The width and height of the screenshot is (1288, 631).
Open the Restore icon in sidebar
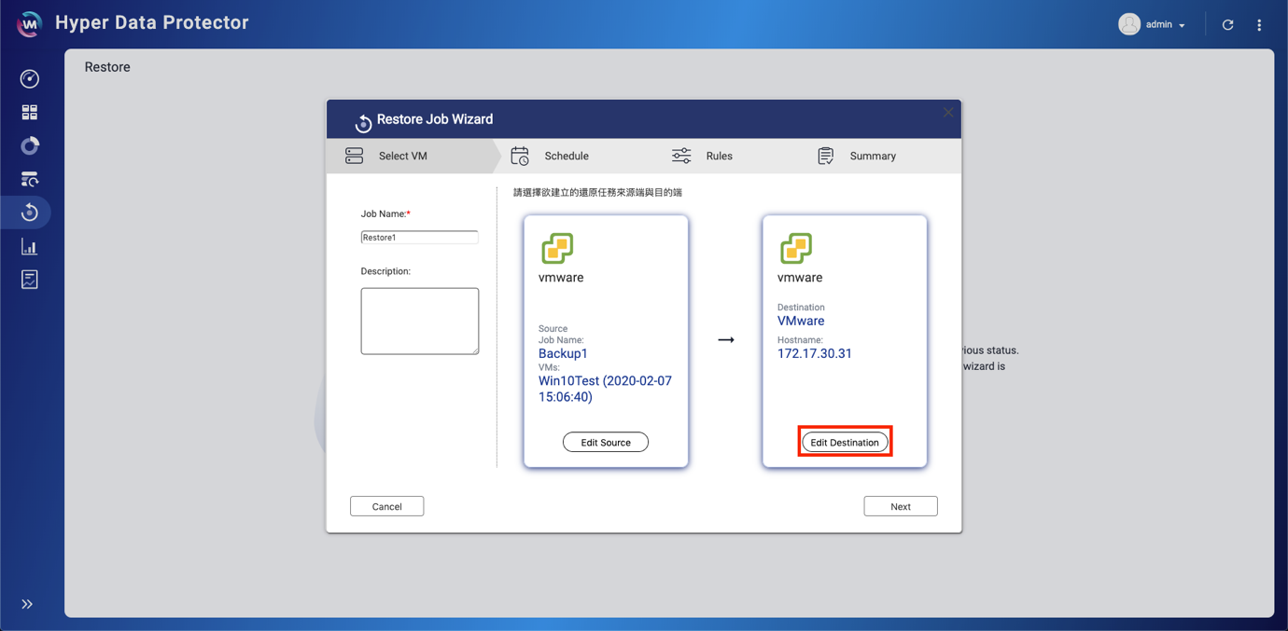pyautogui.click(x=30, y=213)
